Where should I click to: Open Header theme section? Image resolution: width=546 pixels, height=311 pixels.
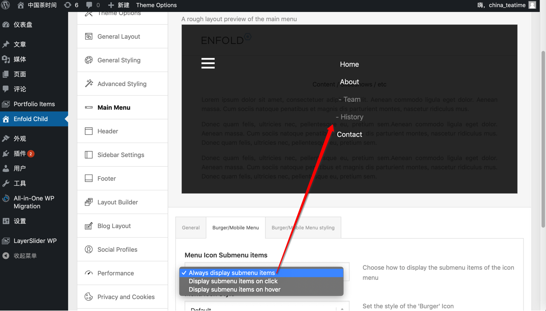coord(122,131)
